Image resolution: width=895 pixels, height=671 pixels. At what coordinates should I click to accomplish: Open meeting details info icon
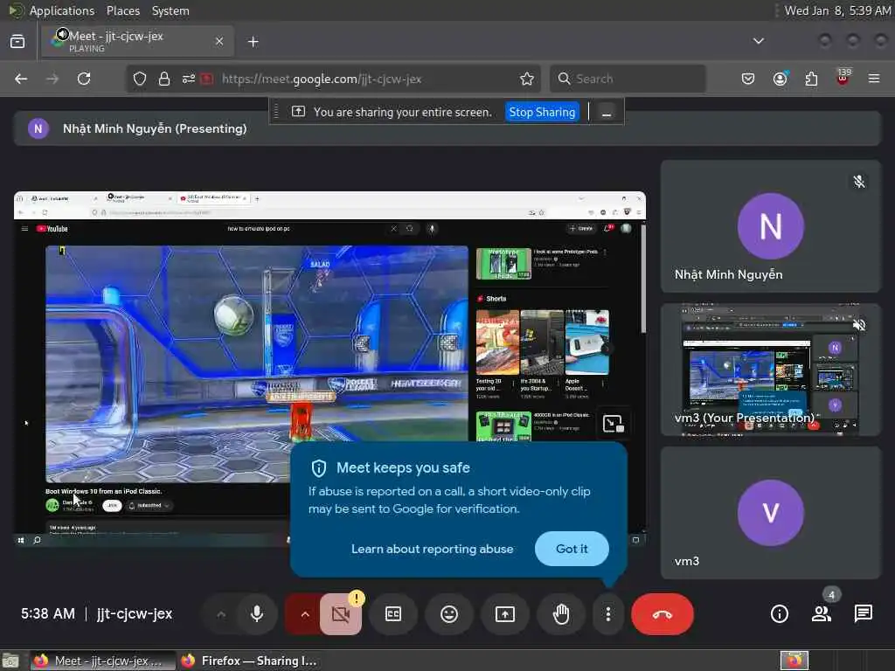(x=779, y=614)
